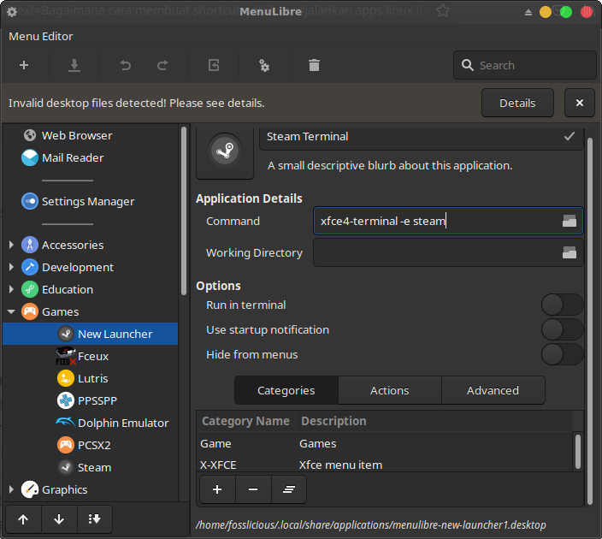Select the X-XFCE category row
The image size is (602, 539).
(385, 464)
